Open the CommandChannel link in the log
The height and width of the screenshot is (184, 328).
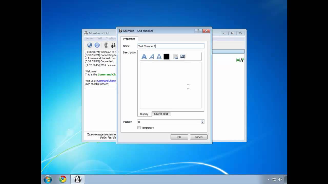[107, 81]
